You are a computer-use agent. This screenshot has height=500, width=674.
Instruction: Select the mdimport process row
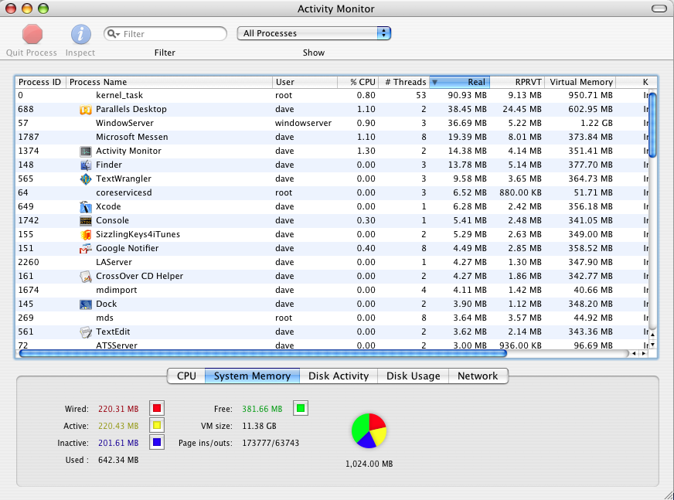click(x=331, y=291)
